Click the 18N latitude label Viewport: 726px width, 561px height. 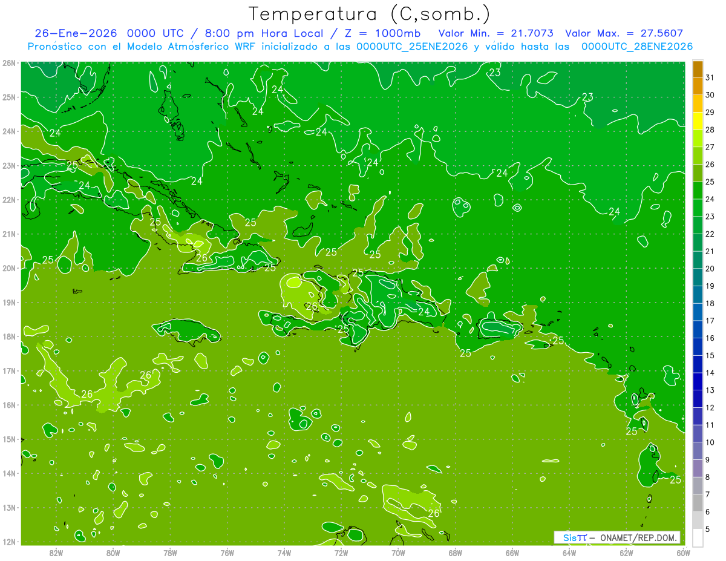8,336
